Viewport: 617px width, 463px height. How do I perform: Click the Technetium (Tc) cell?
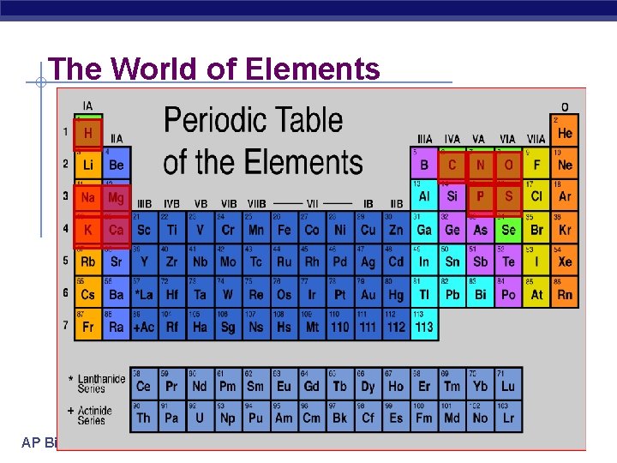point(256,260)
